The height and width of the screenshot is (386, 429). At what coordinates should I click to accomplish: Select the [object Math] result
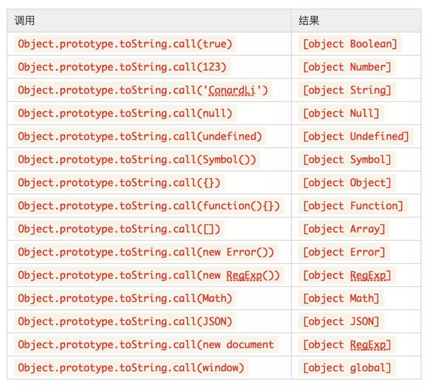341,299
